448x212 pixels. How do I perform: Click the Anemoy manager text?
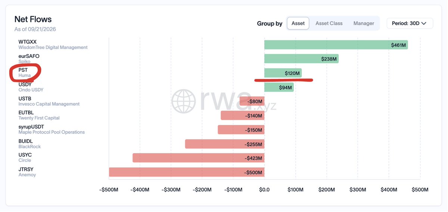pos(27,175)
